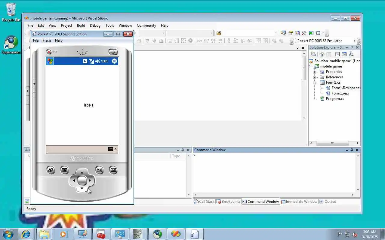Screen dimensions: 385x240
Task: Click the Find in Files toolbar icon
Action: (219, 33)
